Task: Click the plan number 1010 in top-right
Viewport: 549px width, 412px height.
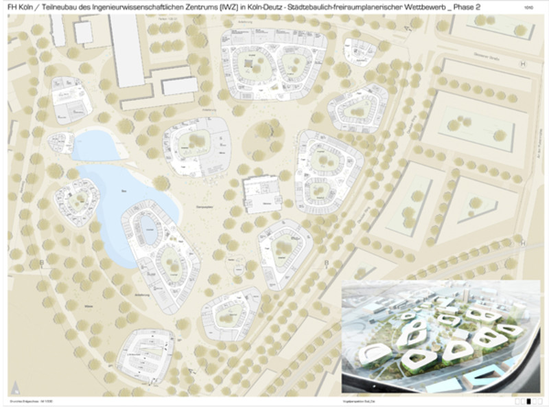Action: (526, 9)
